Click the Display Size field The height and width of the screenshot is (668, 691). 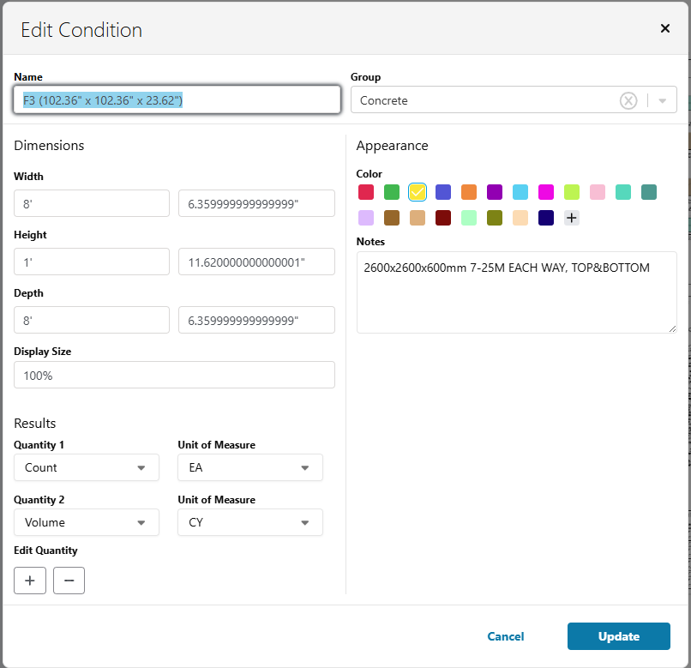[x=174, y=375]
